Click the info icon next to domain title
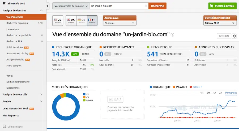 [173, 35]
